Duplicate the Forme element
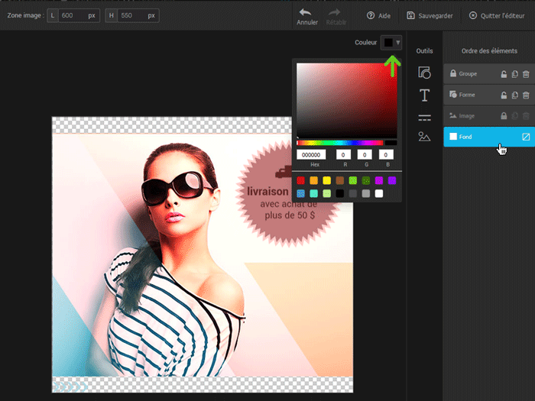This screenshot has height=401, width=535. coord(515,95)
